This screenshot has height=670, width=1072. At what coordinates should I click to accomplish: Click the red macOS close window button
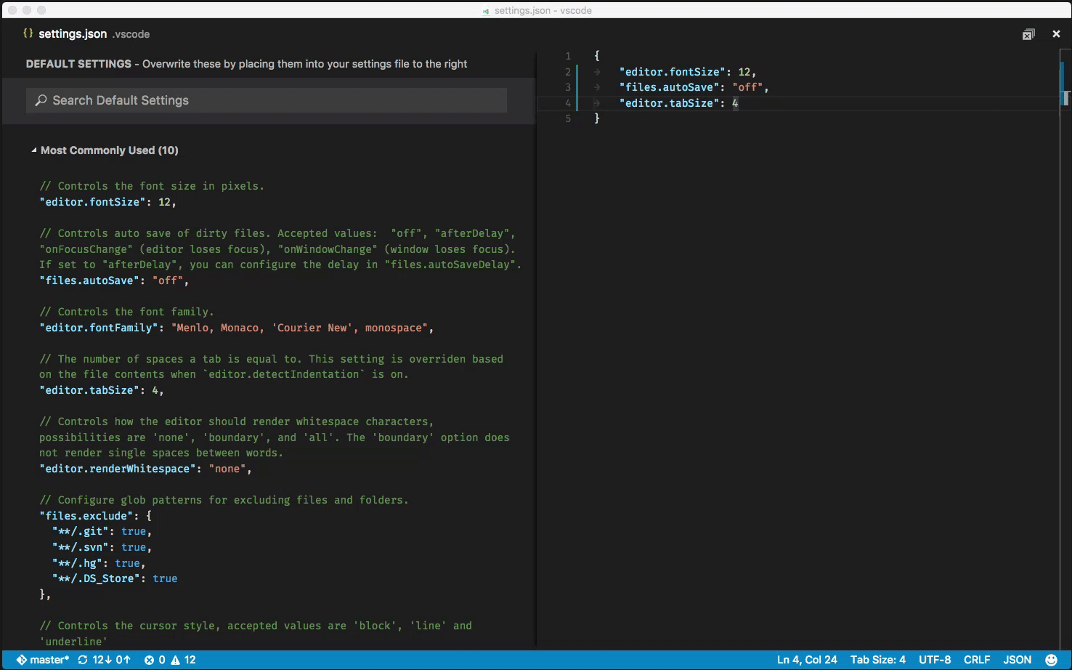[x=12, y=10]
